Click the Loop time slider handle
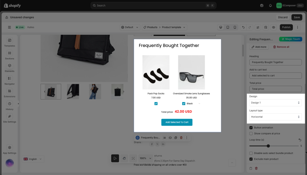This screenshot has height=175, width=307. (x=268, y=146)
